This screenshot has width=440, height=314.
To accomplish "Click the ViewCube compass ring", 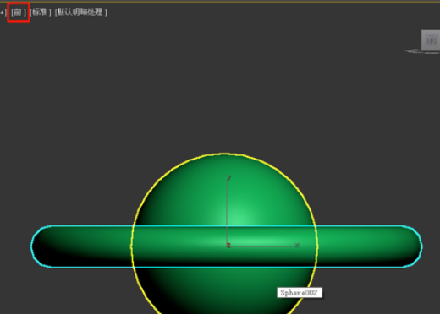I will (x=421, y=51).
